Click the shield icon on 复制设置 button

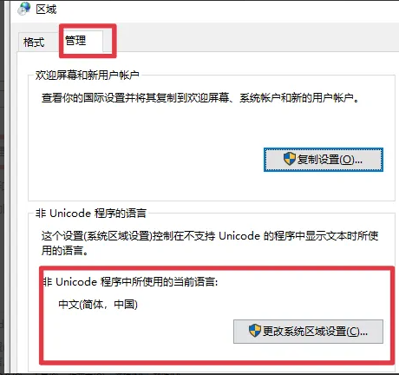click(290, 159)
